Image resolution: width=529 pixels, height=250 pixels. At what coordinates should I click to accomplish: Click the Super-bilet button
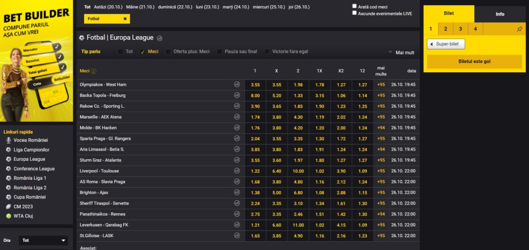[446, 44]
